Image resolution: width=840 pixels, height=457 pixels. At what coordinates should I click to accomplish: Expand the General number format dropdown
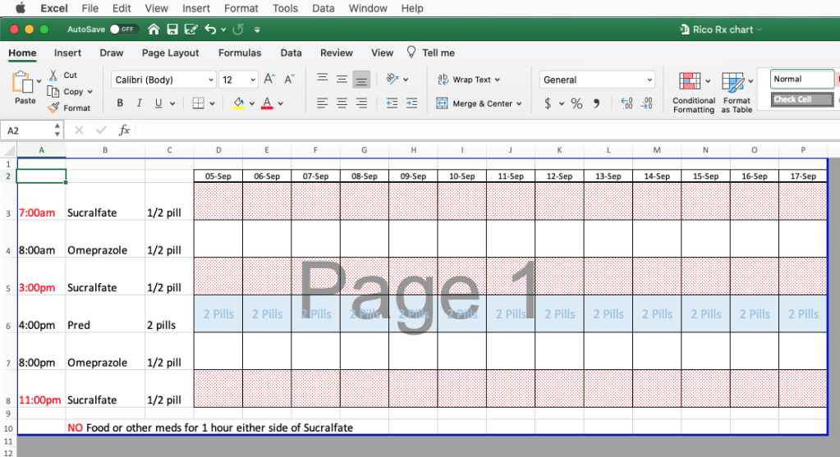point(650,80)
